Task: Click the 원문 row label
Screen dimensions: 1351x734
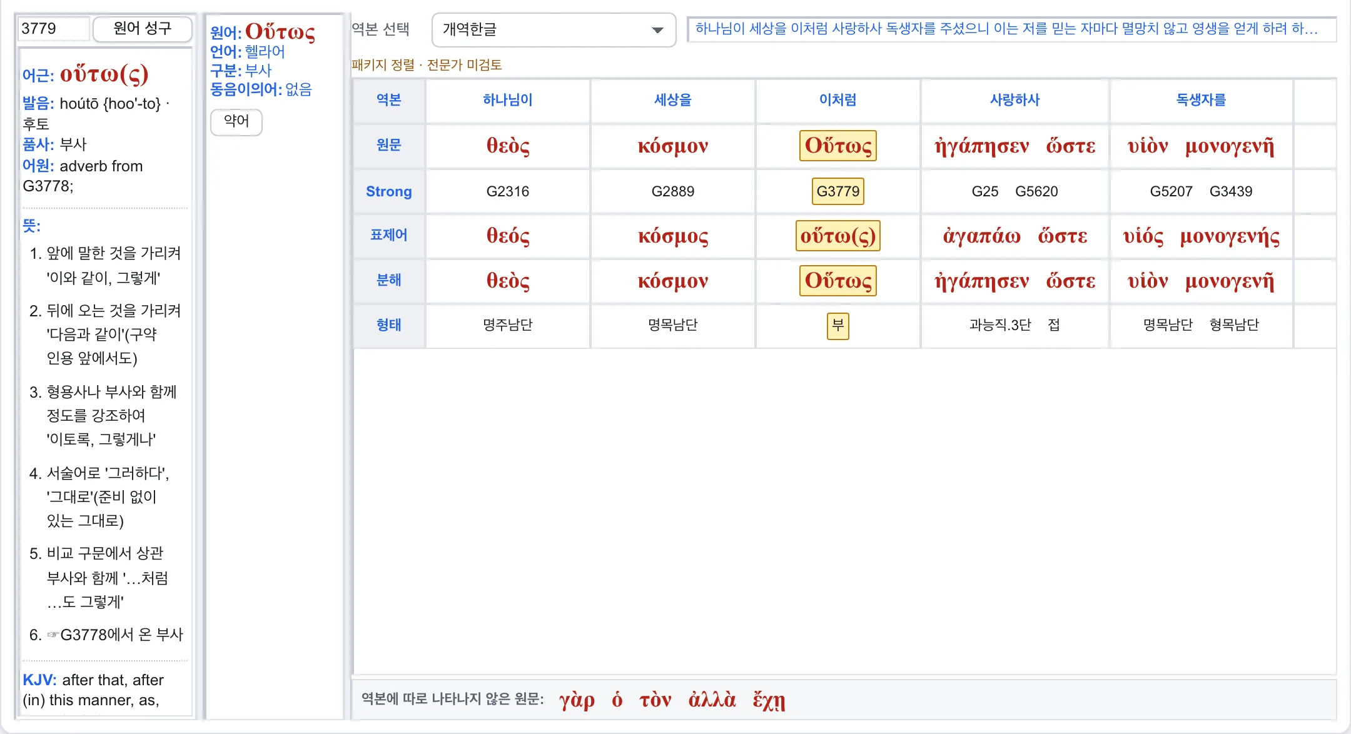Action: (388, 145)
